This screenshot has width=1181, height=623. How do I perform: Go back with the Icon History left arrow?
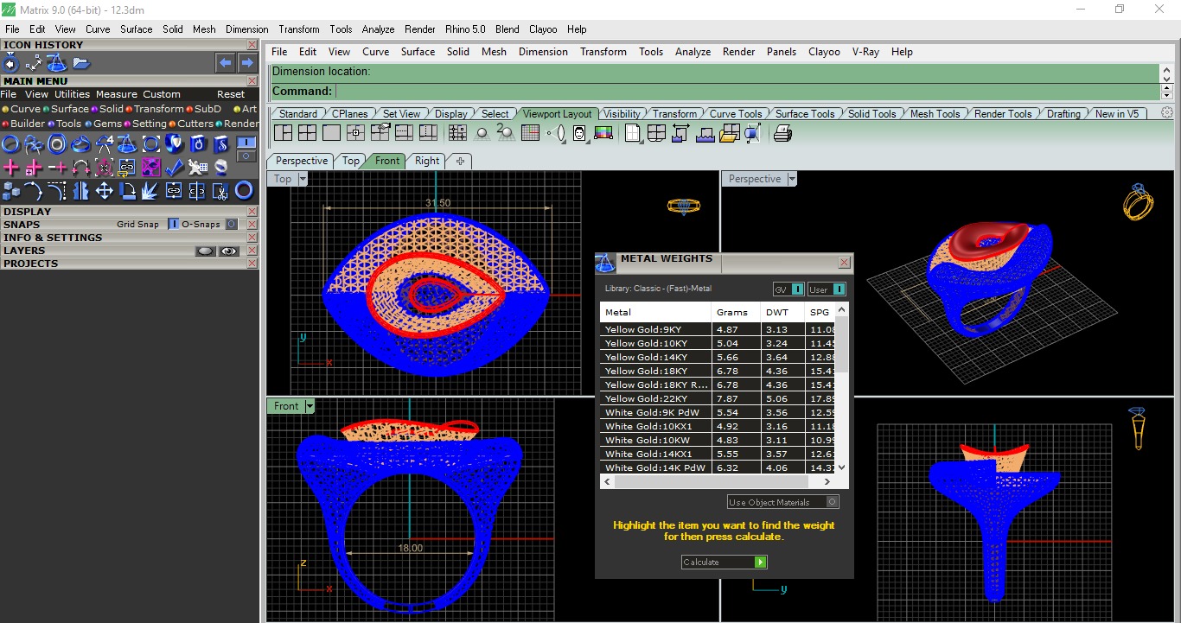(x=225, y=63)
